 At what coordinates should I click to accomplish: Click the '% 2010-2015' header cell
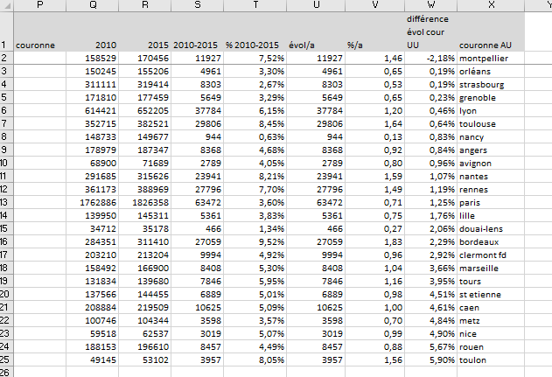tap(255, 31)
